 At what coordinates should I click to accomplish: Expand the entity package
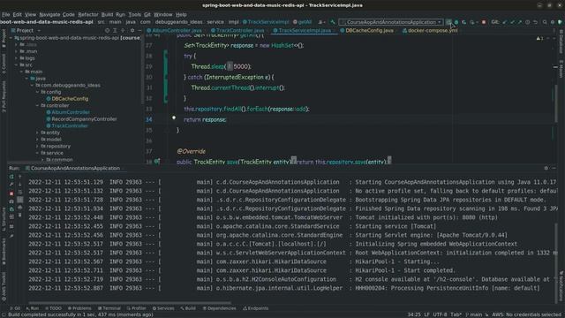[x=37, y=132]
